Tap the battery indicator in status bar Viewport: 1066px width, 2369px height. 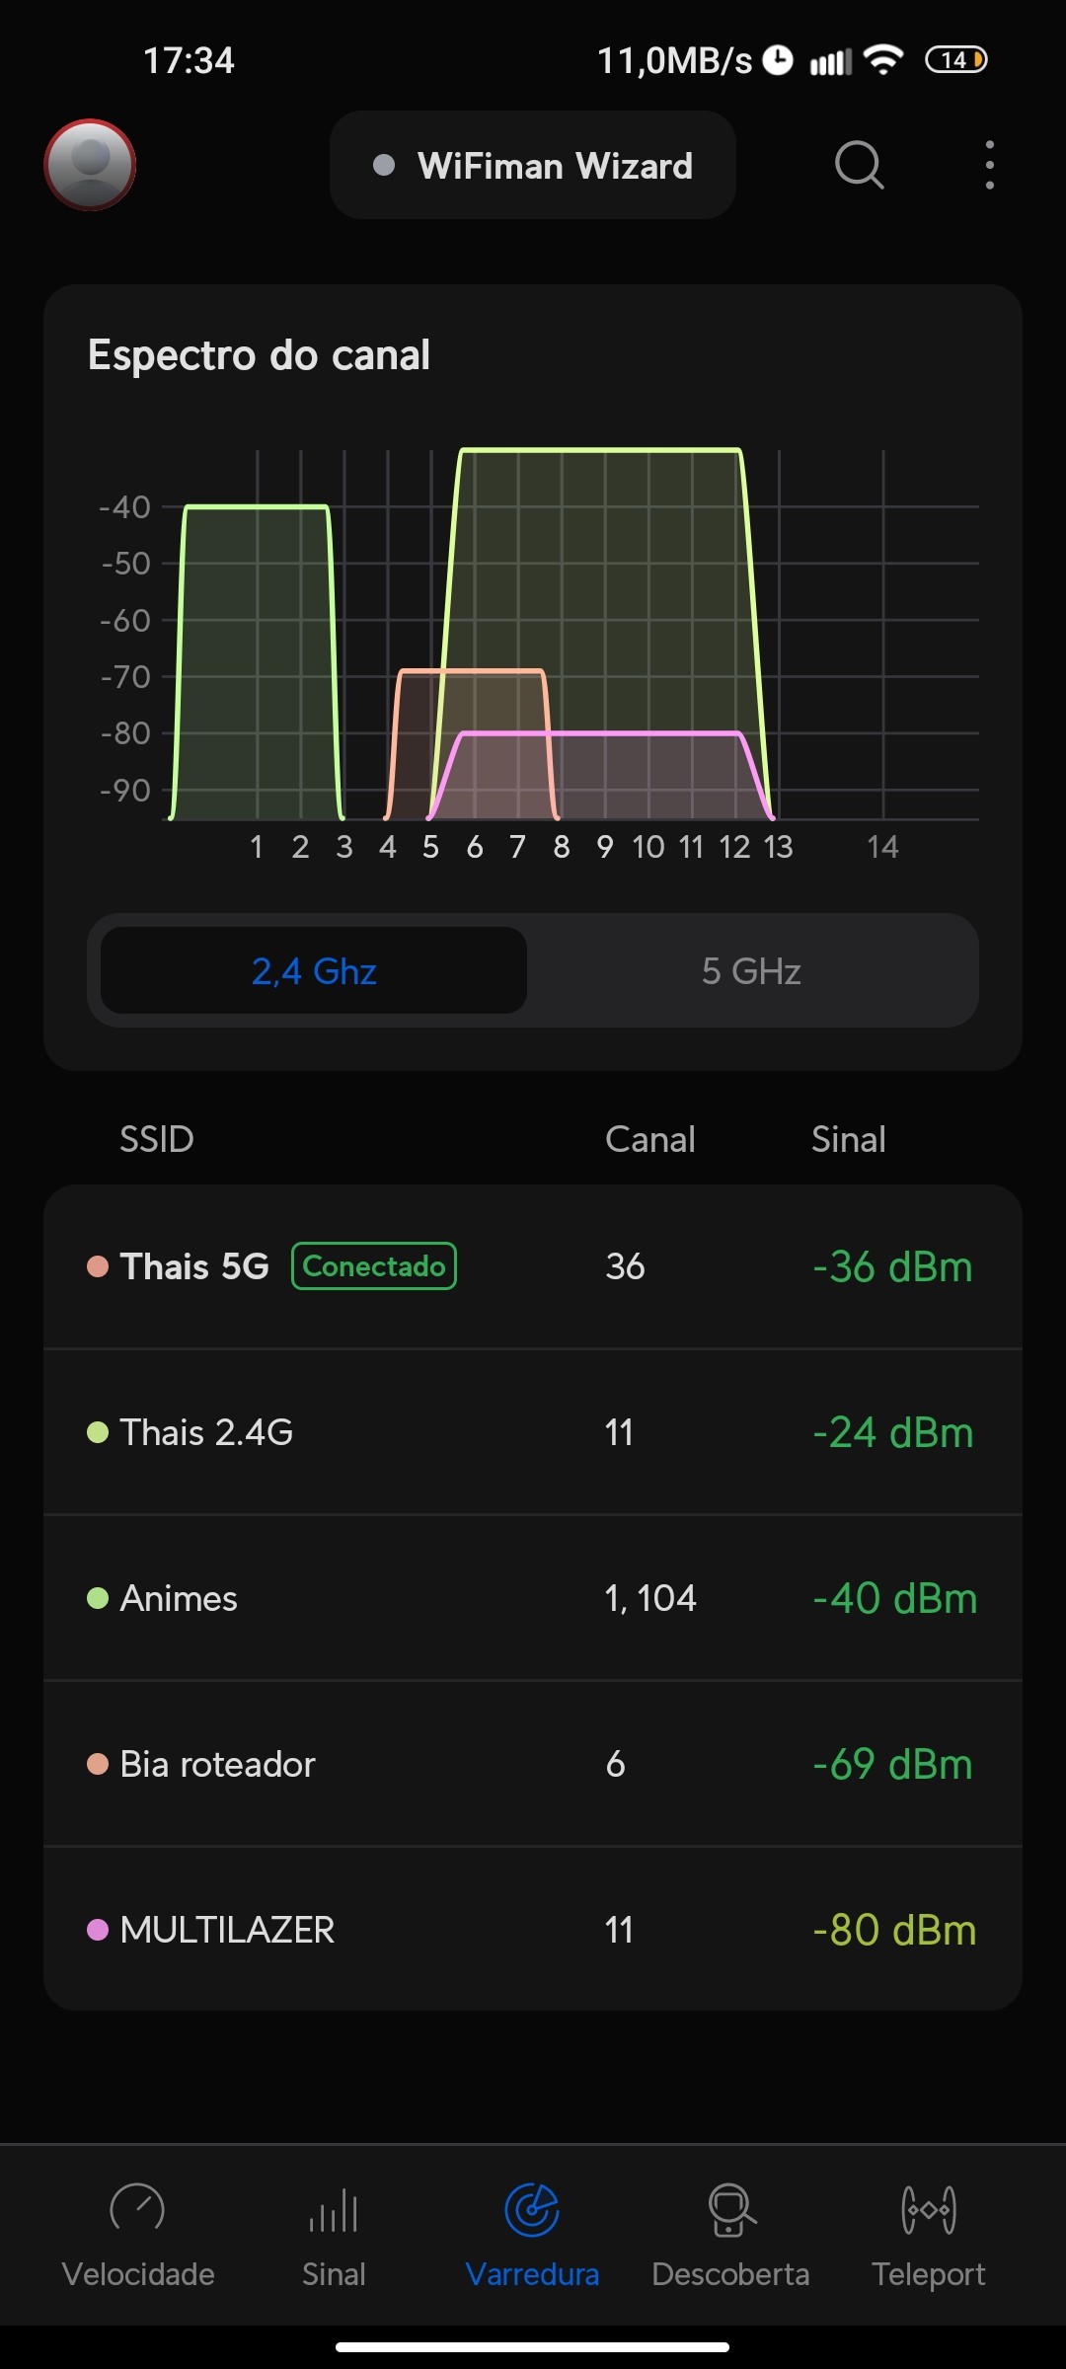point(955,60)
